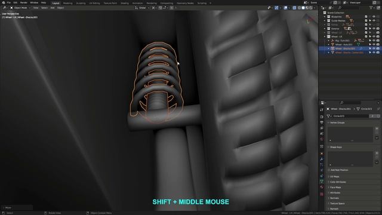Toggle X-ray display mode
Viewport: 382px width, 215px height.
click(x=294, y=8)
